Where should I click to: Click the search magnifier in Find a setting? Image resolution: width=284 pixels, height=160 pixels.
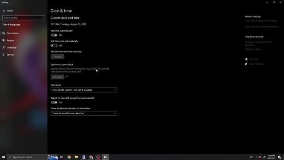[43, 18]
